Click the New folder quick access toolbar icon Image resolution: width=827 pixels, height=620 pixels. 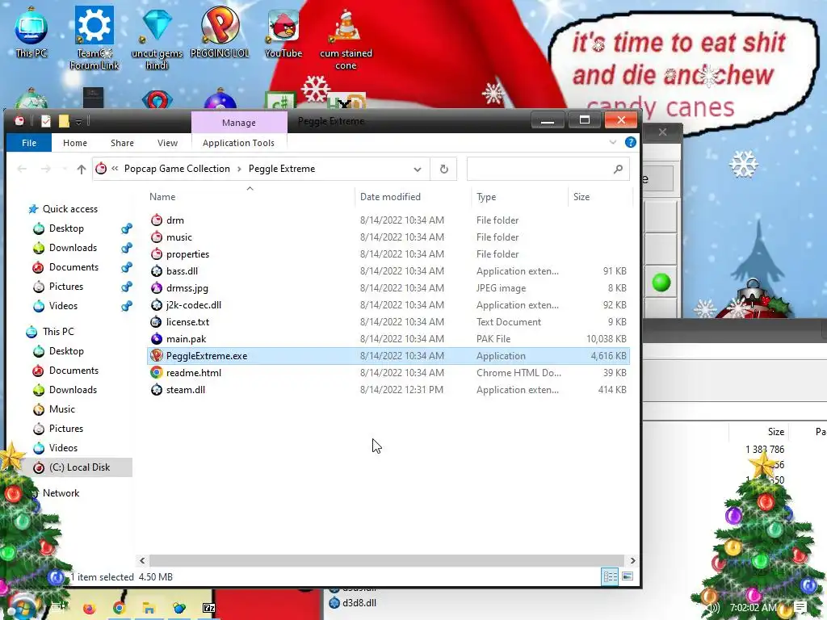(x=64, y=121)
